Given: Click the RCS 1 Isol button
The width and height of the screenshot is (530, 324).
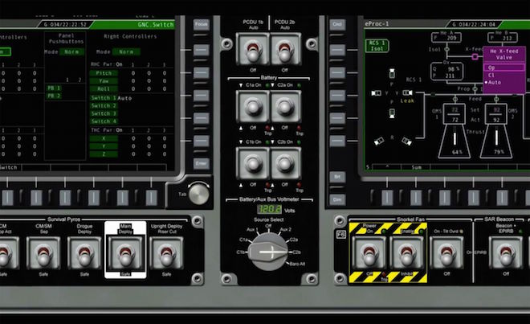Looking at the screenshot, I should (x=377, y=46).
